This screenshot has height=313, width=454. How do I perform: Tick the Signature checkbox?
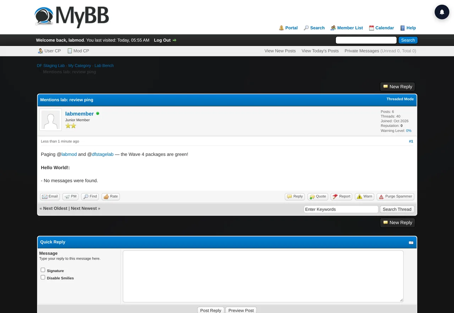tap(43, 270)
